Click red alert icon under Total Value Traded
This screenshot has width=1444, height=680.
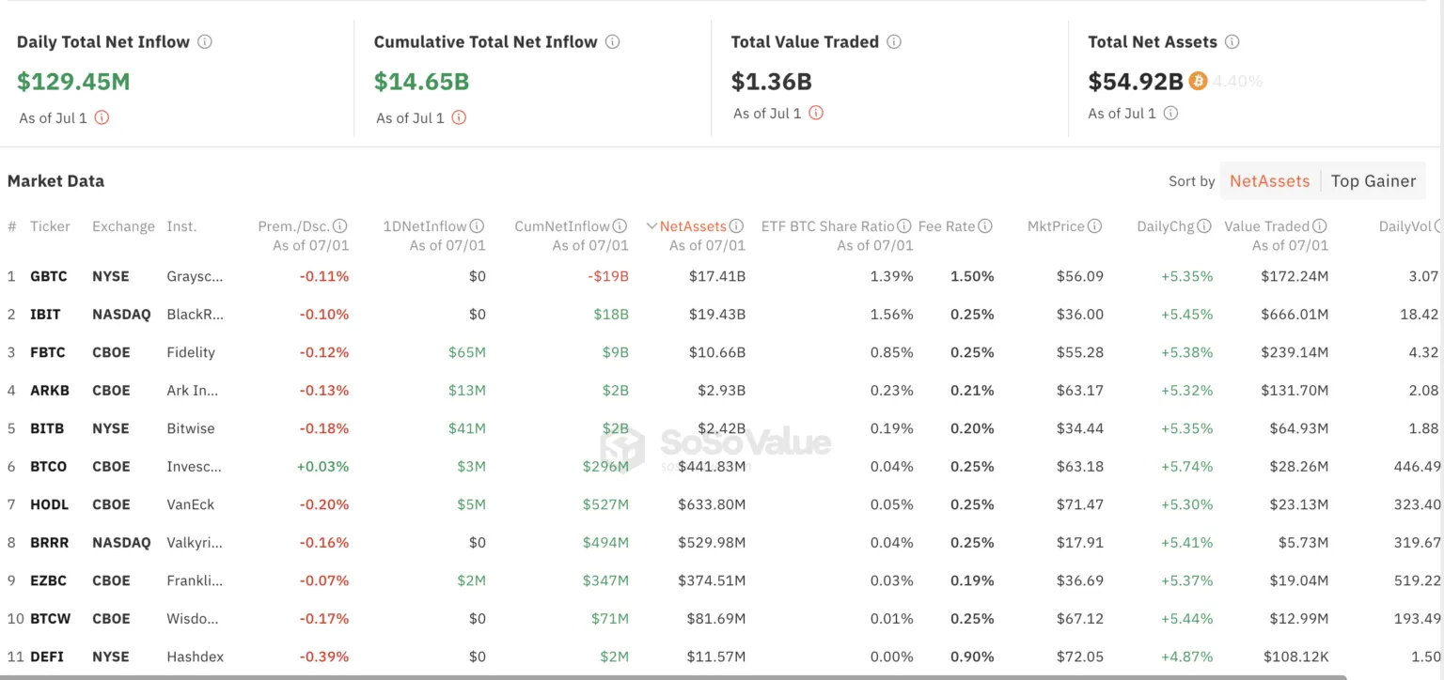coord(816,114)
